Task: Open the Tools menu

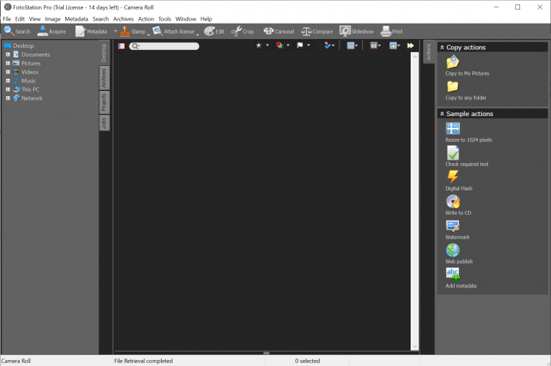Action: 165,19
